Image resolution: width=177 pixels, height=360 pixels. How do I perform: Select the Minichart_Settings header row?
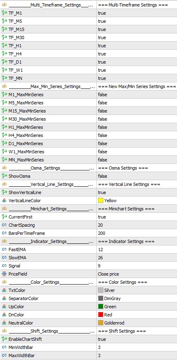[89, 209]
